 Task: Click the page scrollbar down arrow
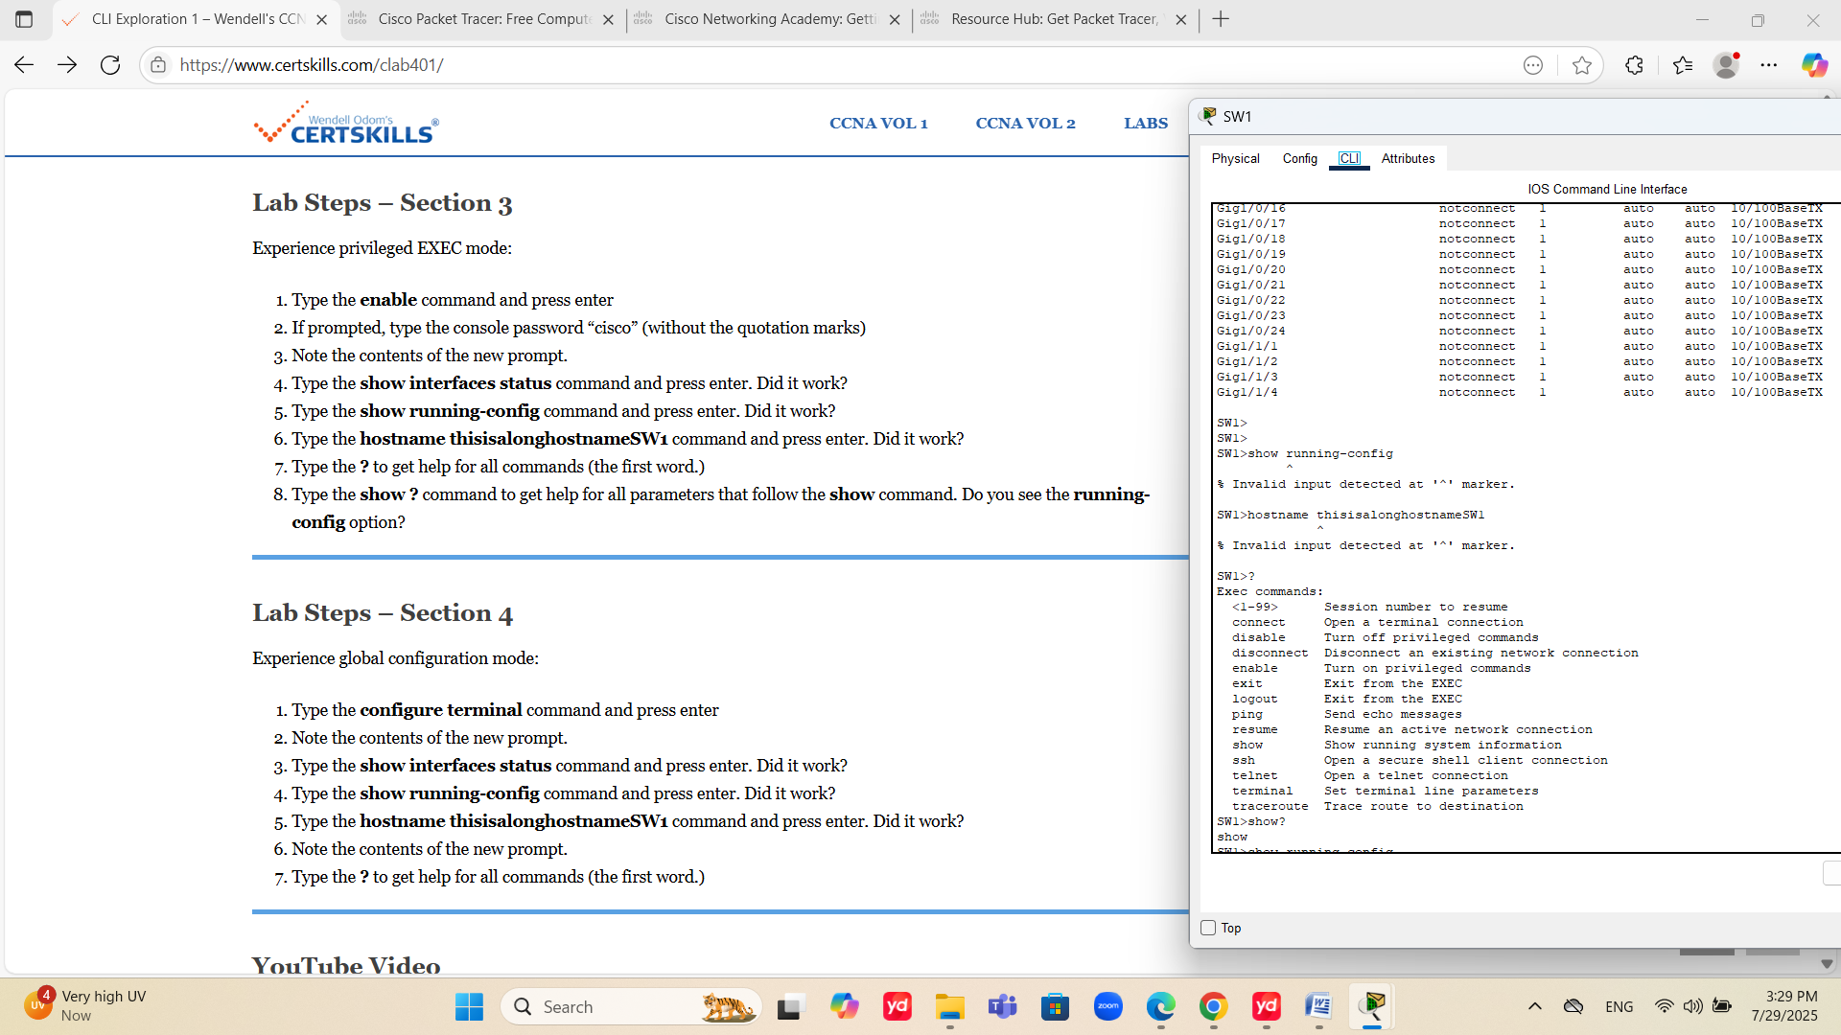tap(1827, 964)
